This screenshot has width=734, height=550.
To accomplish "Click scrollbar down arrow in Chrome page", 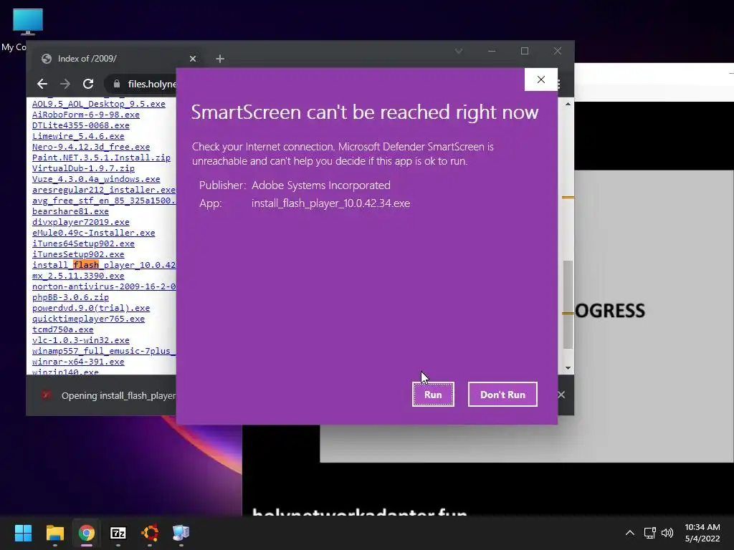I will (568, 368).
